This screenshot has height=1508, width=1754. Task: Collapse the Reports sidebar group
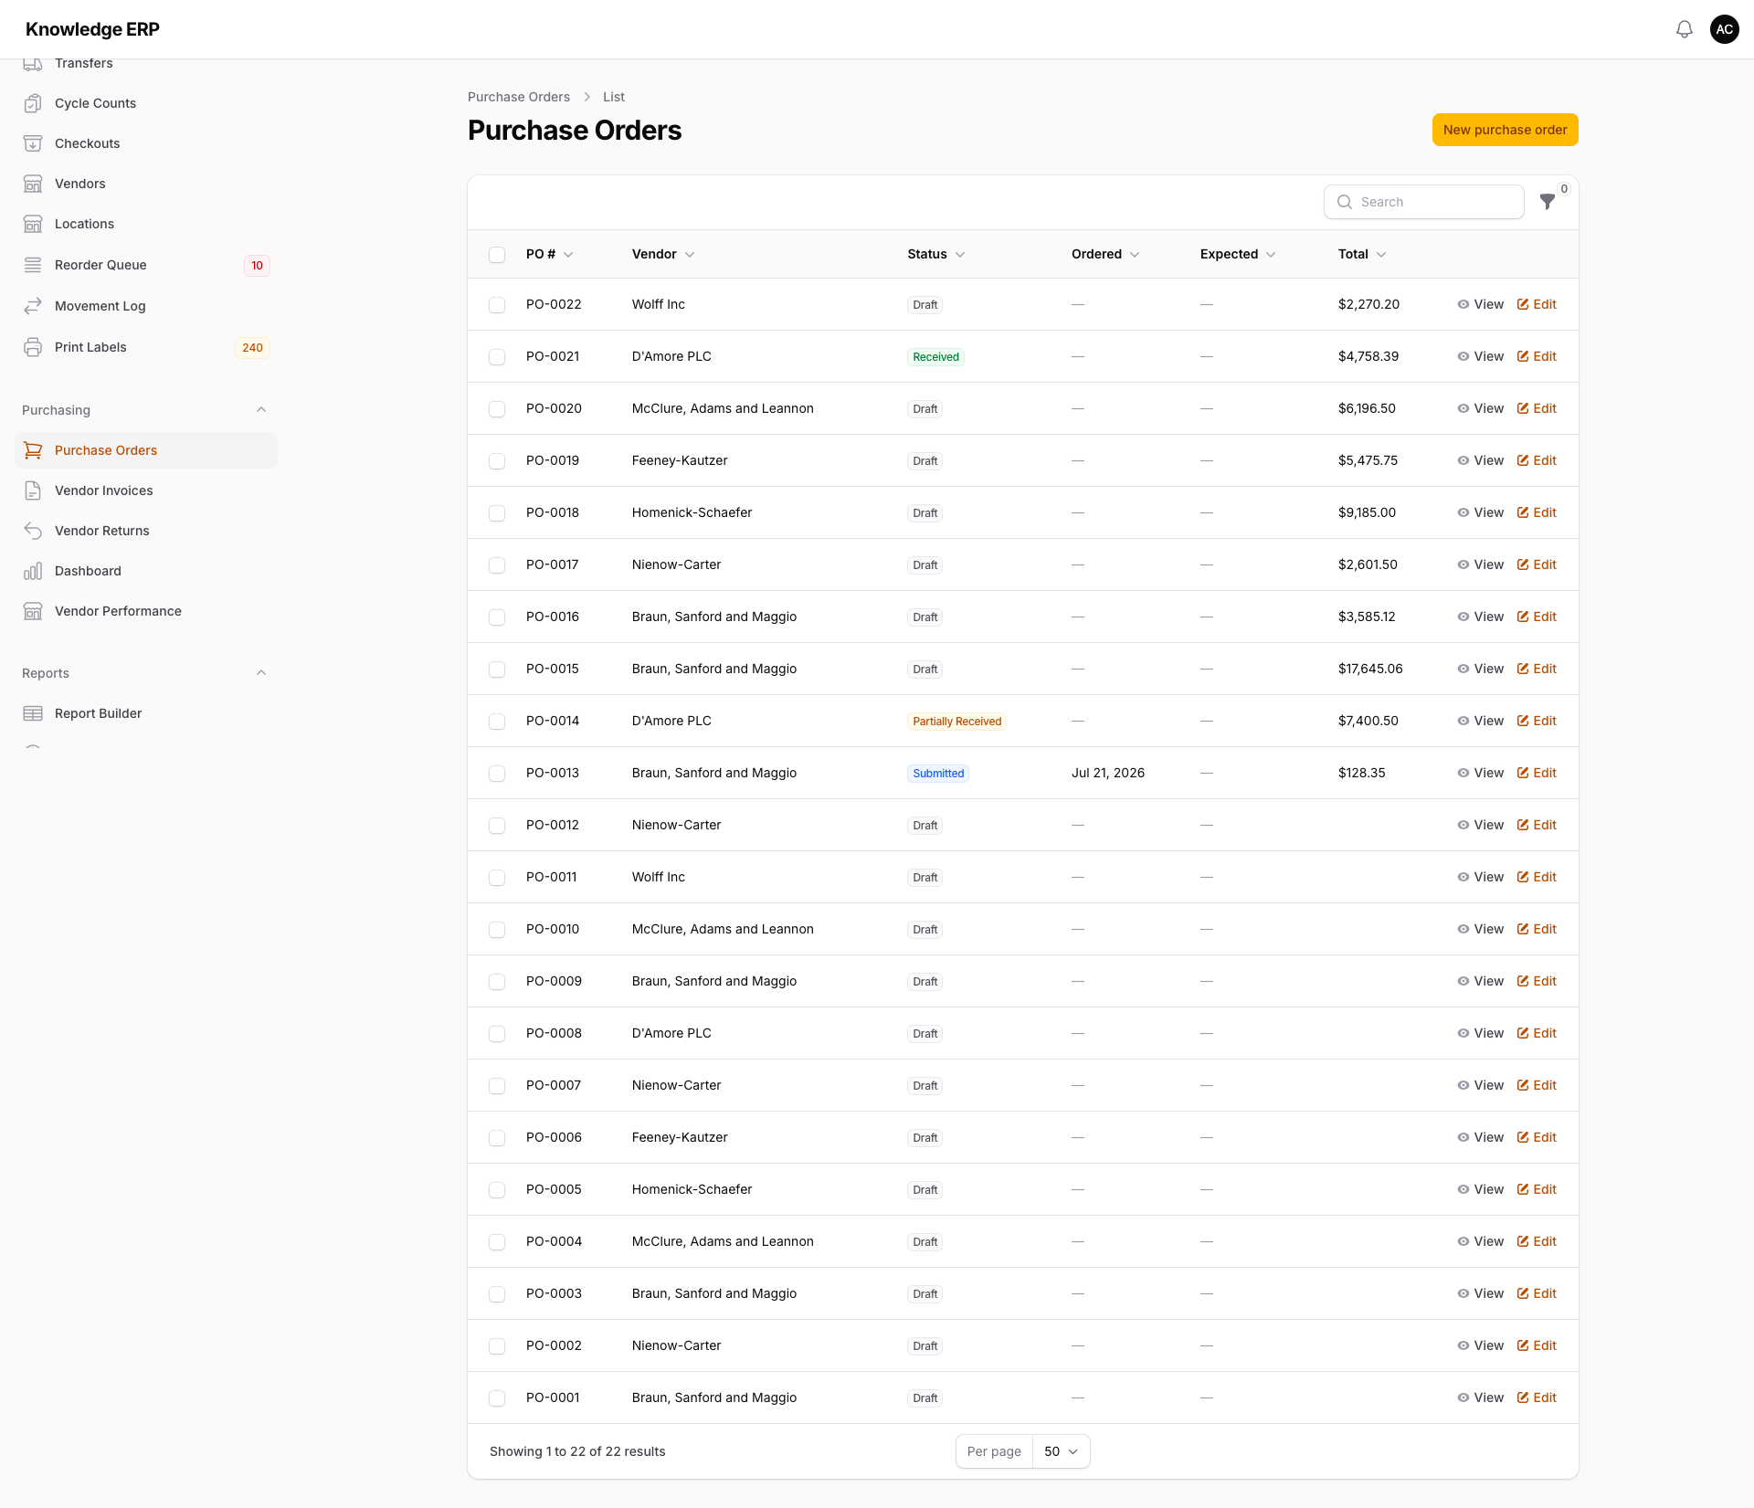(x=261, y=673)
